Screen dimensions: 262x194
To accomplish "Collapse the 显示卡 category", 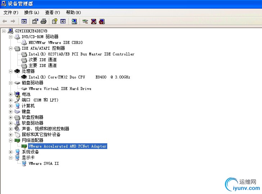I will [x=10, y=158].
